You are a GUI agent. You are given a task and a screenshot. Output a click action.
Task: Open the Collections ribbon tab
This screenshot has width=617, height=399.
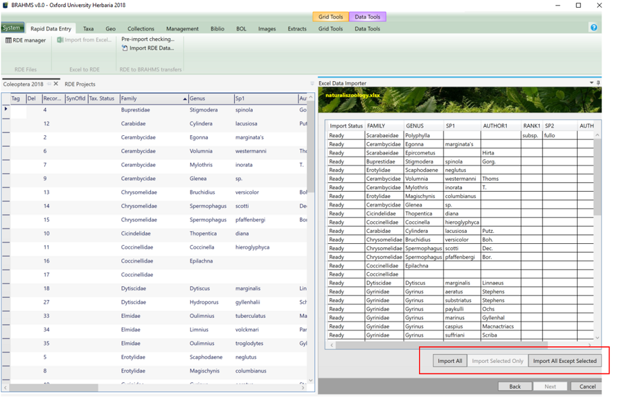pyautogui.click(x=141, y=29)
